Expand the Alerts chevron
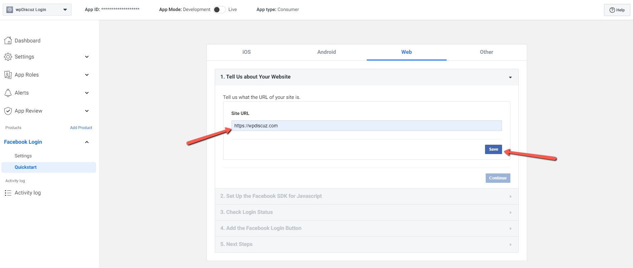The image size is (633, 268). pyautogui.click(x=87, y=93)
